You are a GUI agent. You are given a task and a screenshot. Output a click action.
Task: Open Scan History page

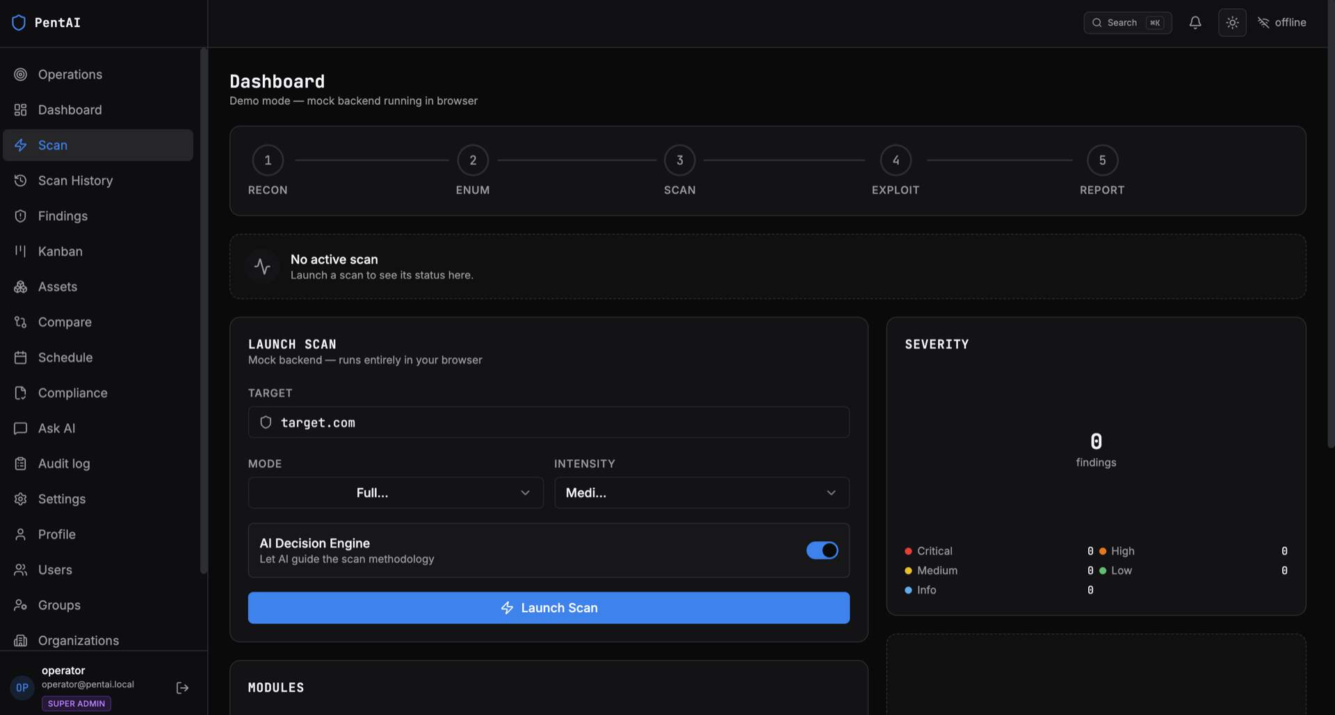tap(98, 181)
